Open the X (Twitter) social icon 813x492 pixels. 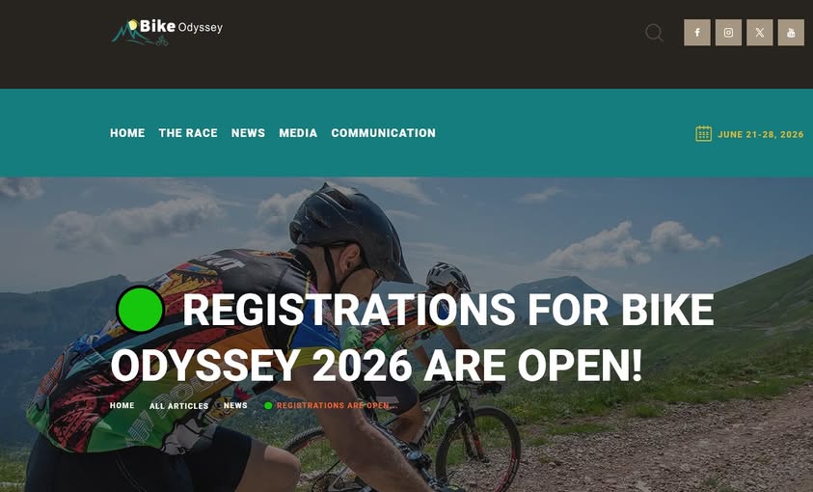point(760,33)
